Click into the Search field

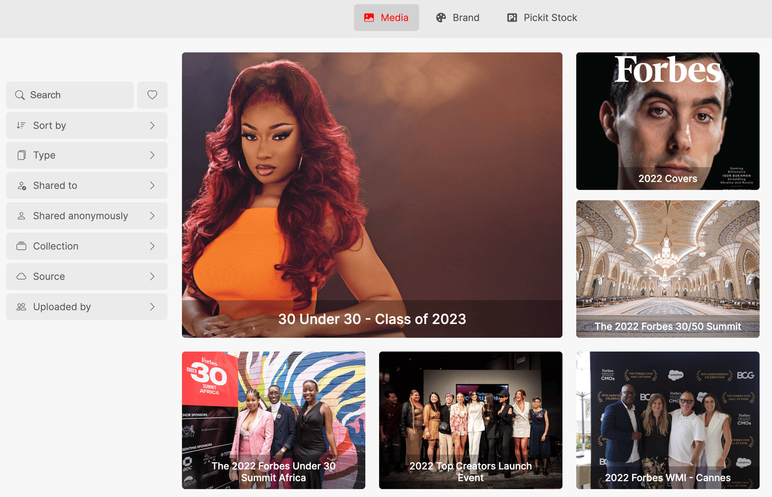click(x=70, y=95)
